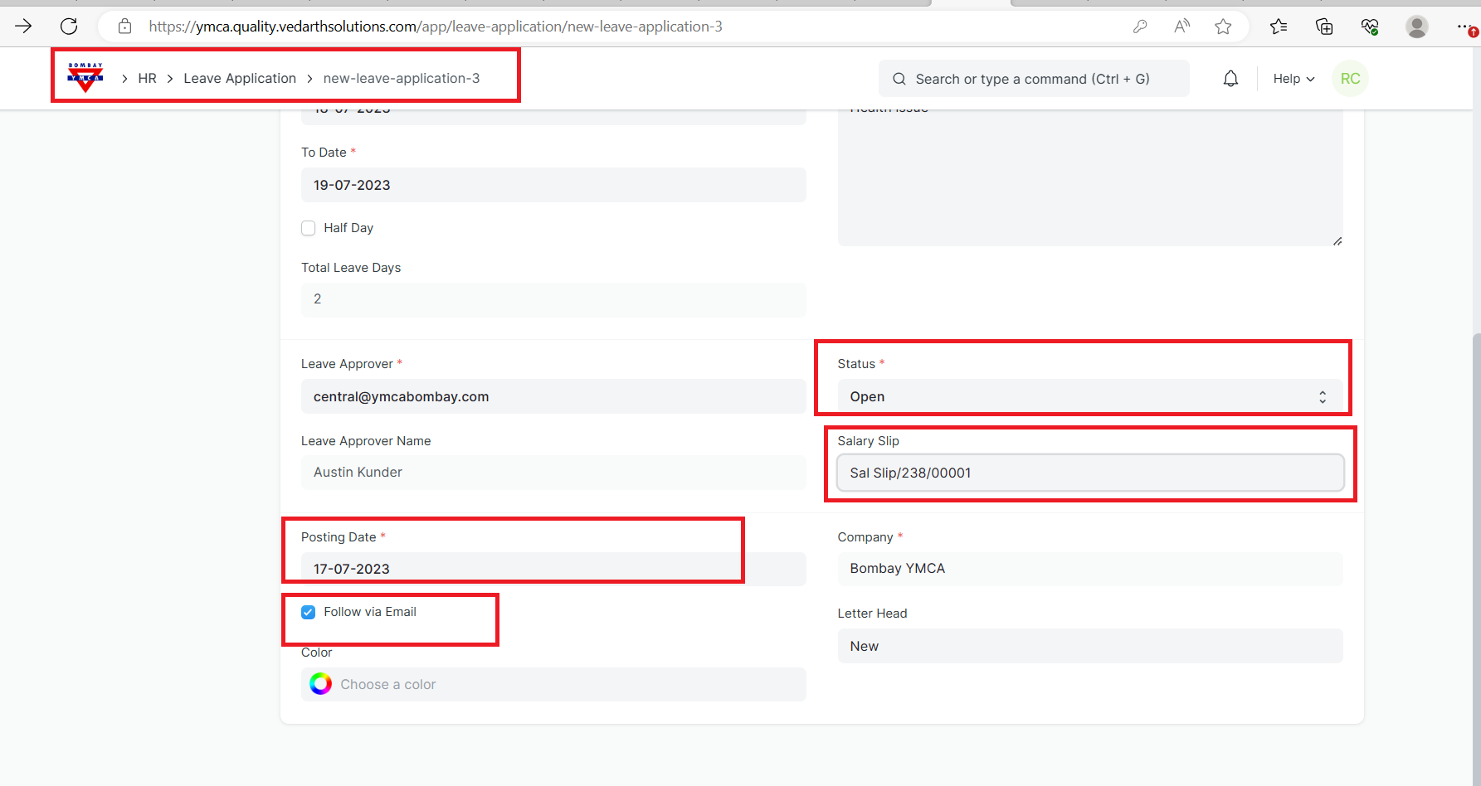Image resolution: width=1481 pixels, height=786 pixels.
Task: Click the Salary Slip input field
Action: pyautogui.click(x=1089, y=473)
